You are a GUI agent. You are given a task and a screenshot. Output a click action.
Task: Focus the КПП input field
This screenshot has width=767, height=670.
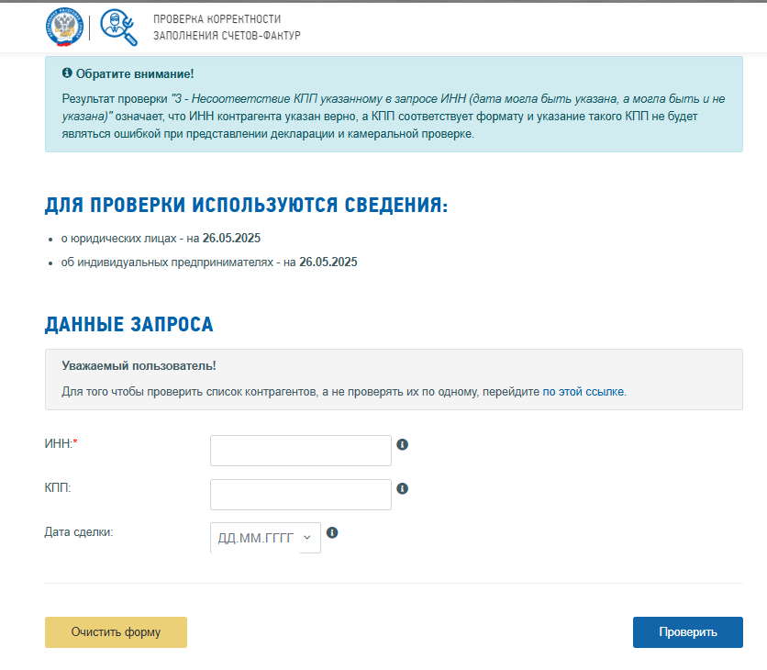pyautogui.click(x=301, y=495)
